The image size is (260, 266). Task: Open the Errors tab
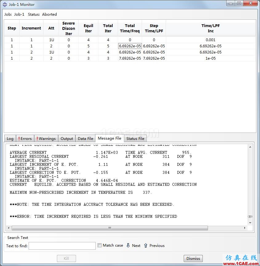coord(25,139)
